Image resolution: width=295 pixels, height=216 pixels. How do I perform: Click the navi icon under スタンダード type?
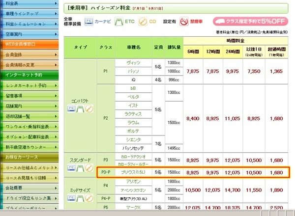[71, 168]
